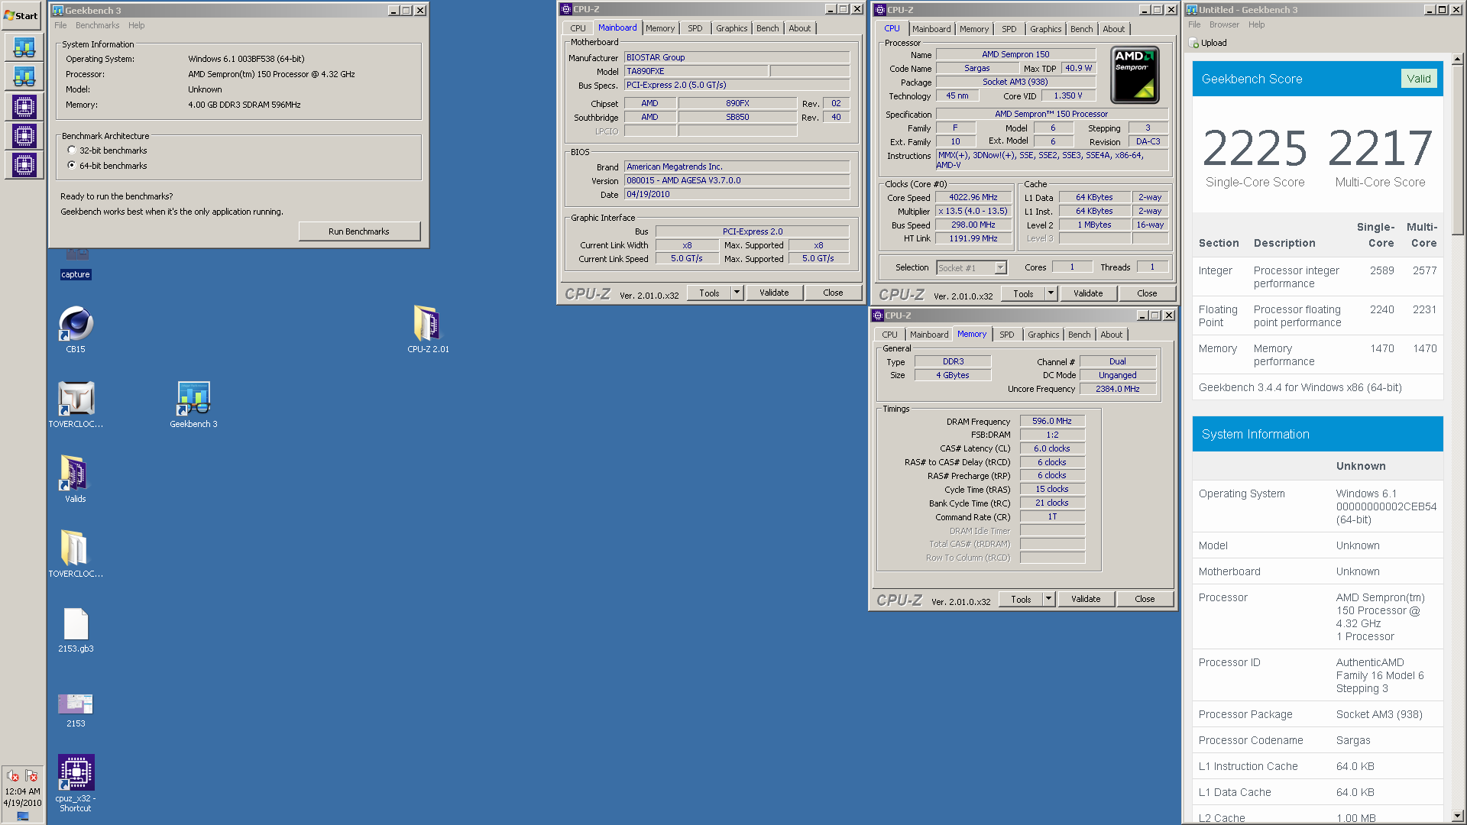Viewport: 1467px width, 825px height.
Task: Click the Upload icon in Geekbench results
Action: point(1194,43)
